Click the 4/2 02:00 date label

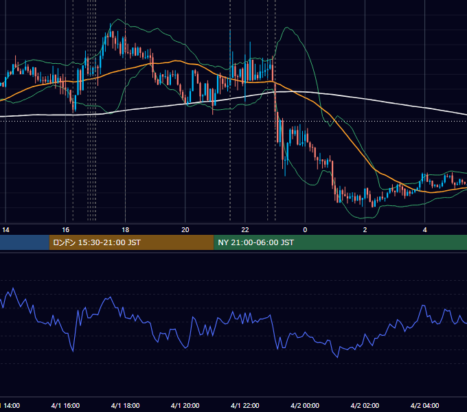pos(365,406)
